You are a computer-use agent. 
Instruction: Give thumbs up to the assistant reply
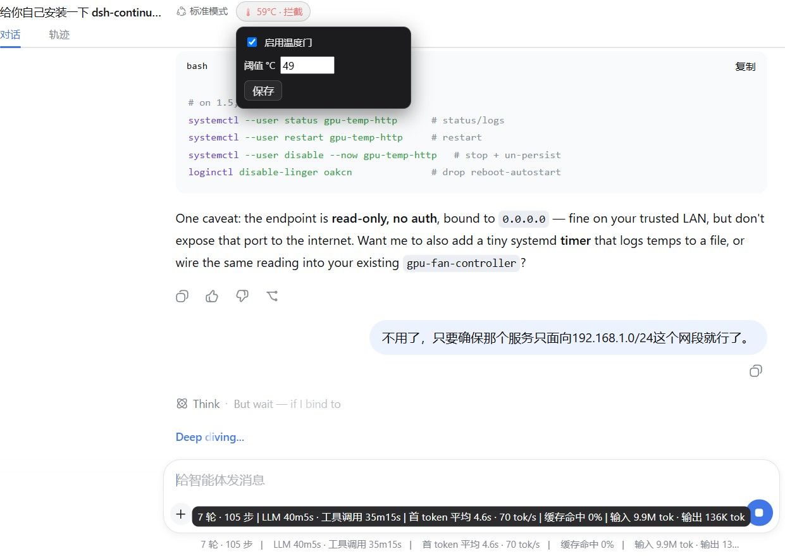pos(212,296)
